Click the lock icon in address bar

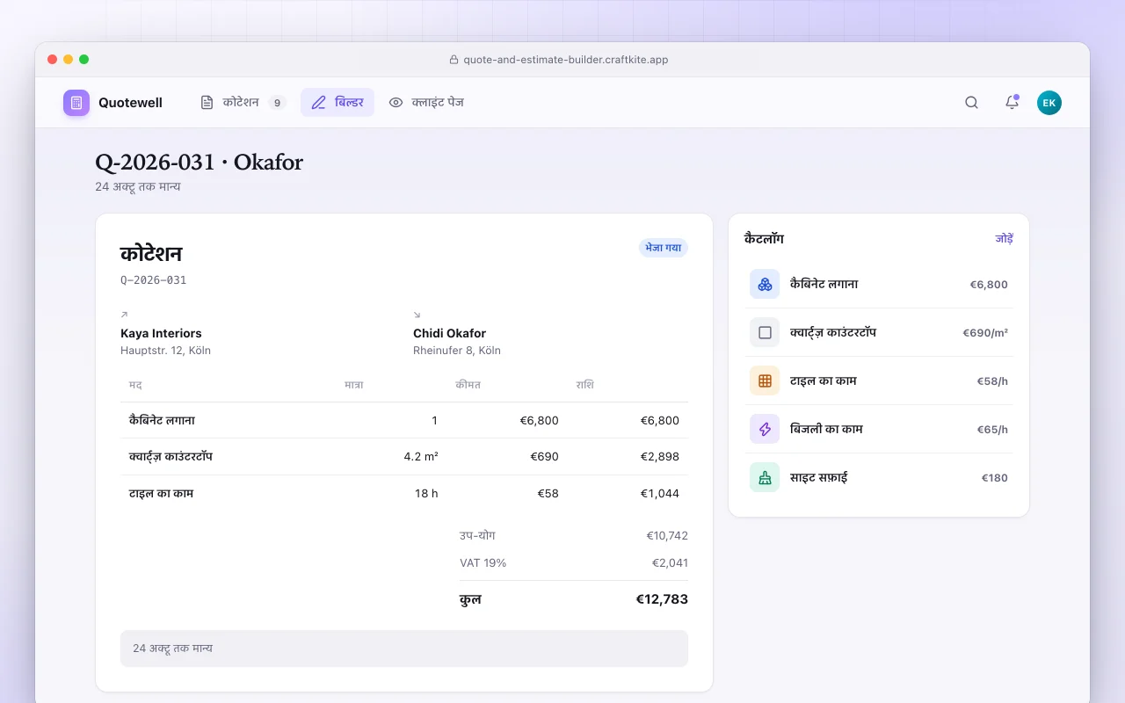[x=454, y=60]
